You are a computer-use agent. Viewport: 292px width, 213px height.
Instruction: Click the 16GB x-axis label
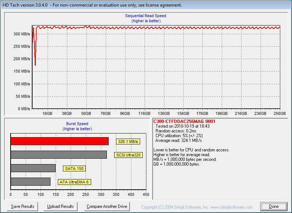48,113
